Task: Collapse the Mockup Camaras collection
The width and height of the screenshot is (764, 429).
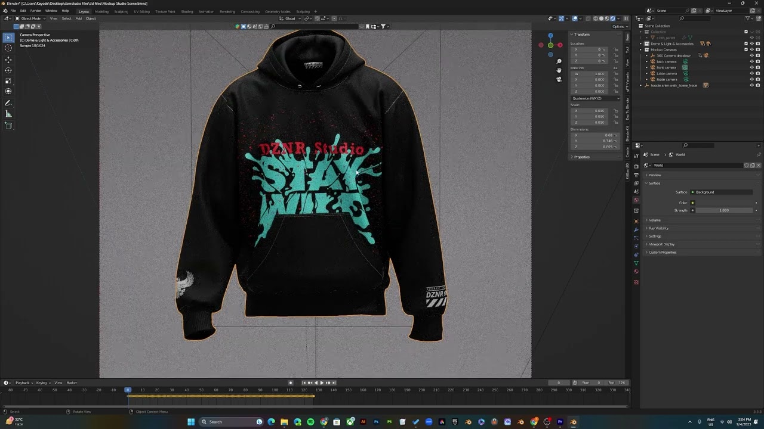Action: pos(641,49)
